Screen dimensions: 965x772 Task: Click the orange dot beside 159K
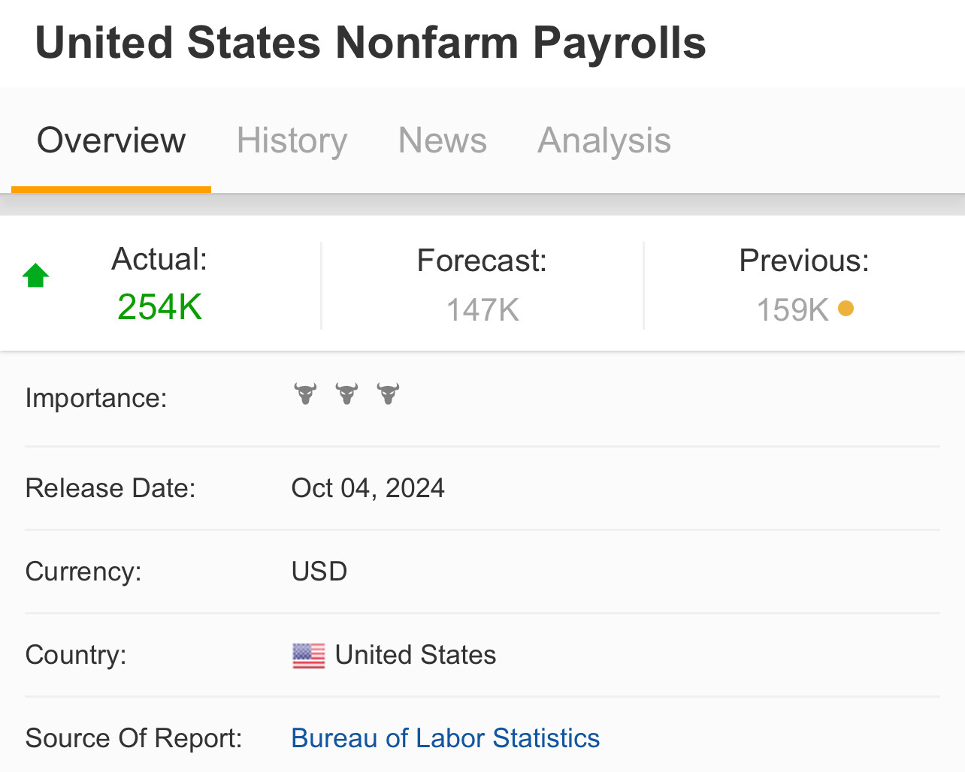tap(846, 309)
